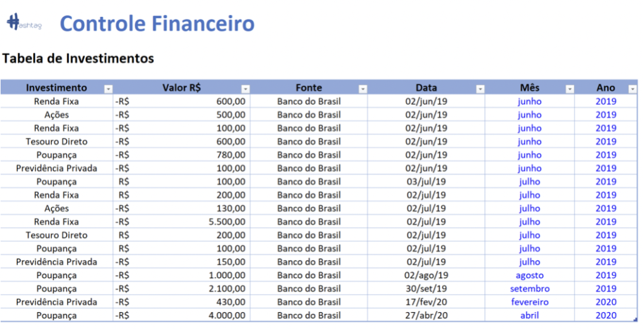Viewport: 643px width, 329px height.
Task: Open the Valor R$ column filter dropdown
Action: (x=246, y=88)
